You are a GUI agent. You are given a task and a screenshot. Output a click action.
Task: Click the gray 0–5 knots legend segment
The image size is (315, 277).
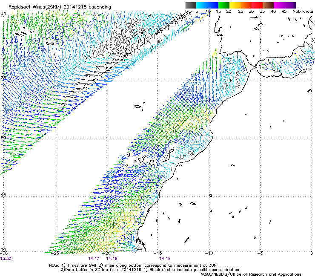191,5
